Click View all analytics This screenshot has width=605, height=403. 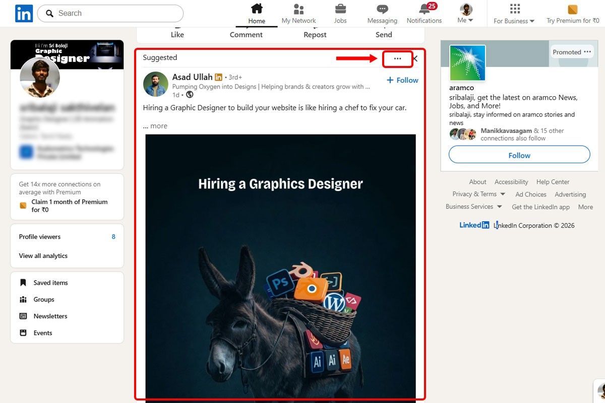pos(43,256)
